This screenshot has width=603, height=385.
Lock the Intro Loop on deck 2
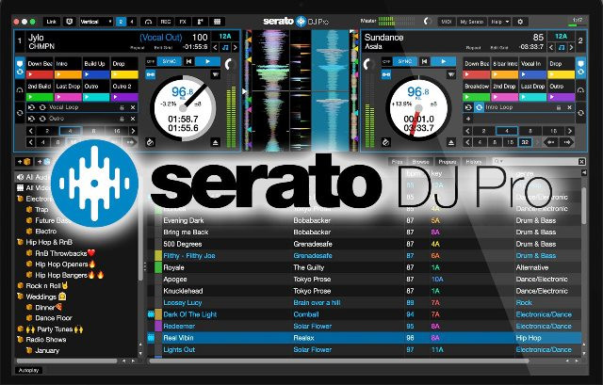[x=559, y=108]
